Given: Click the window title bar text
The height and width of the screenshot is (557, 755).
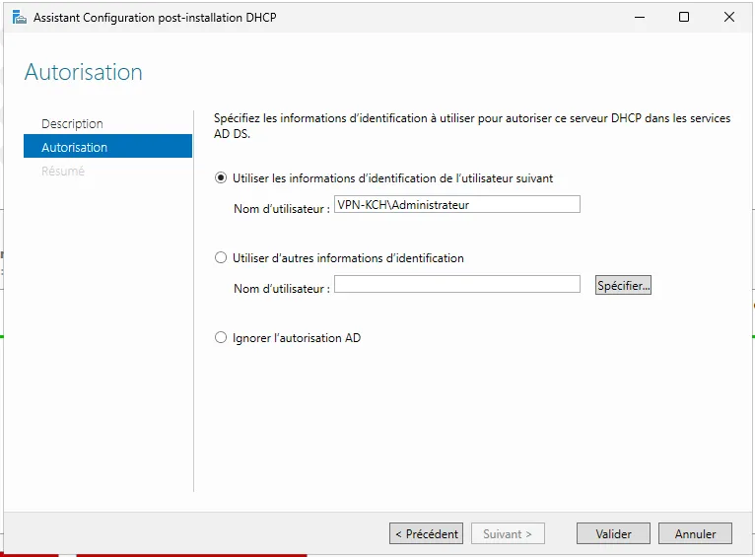Looking at the screenshot, I should click(155, 18).
